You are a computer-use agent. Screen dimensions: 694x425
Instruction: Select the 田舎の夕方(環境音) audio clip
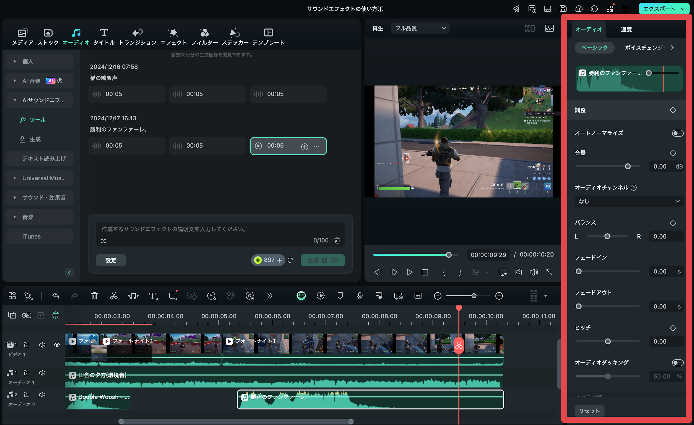(x=284, y=378)
